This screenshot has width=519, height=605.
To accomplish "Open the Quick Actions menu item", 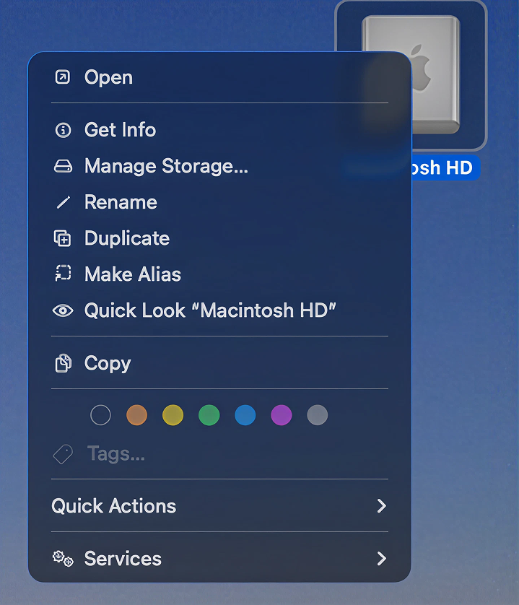I will point(219,506).
